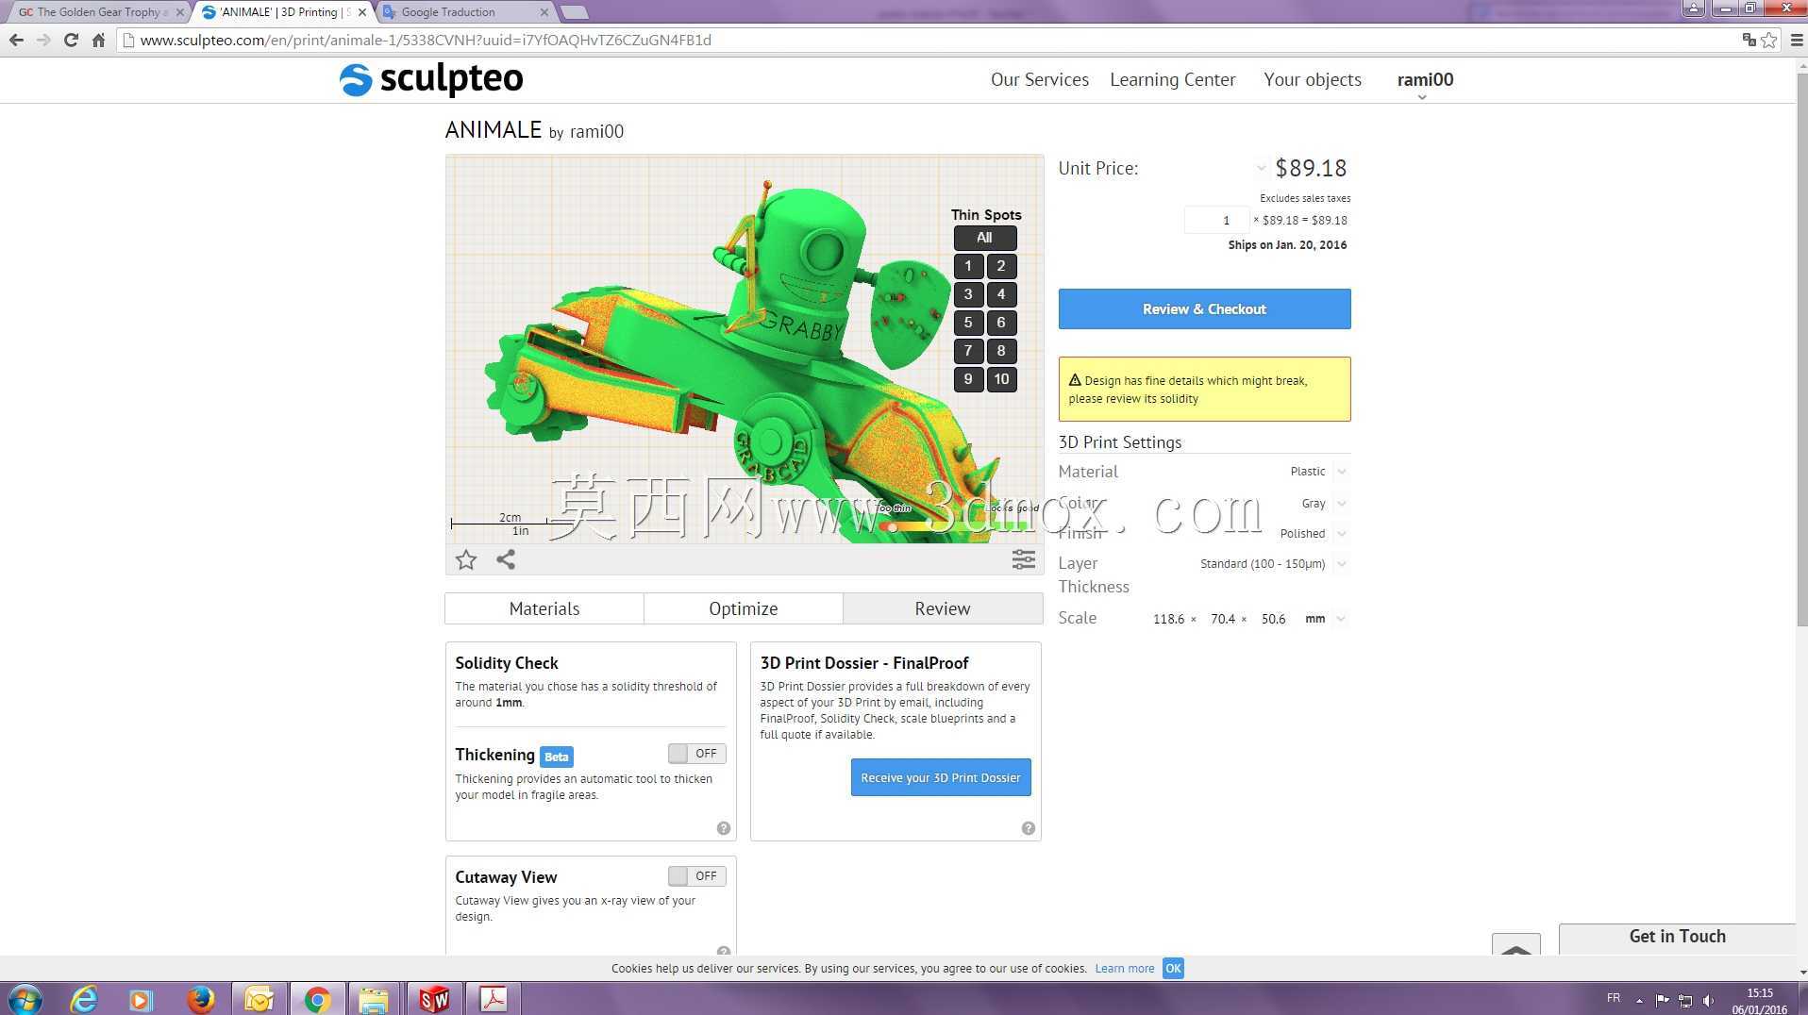Screen dimensions: 1808x1015
Task: Open the Learning Center navigation link
Action: coord(1173,80)
